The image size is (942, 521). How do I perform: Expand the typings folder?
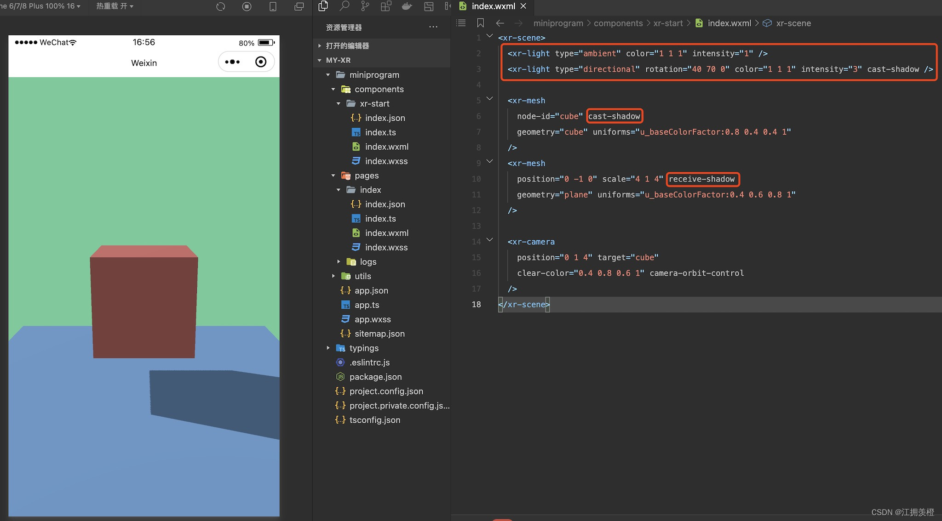coord(363,348)
